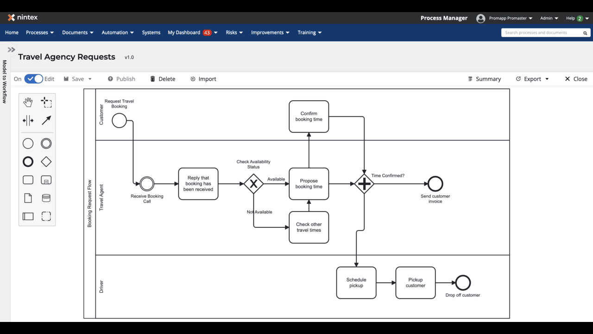Select the Propose booking time task

click(x=309, y=184)
